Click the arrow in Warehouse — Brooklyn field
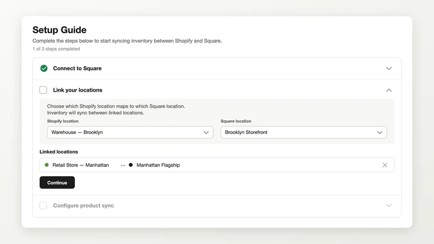Image resolution: width=434 pixels, height=244 pixels. (x=206, y=132)
